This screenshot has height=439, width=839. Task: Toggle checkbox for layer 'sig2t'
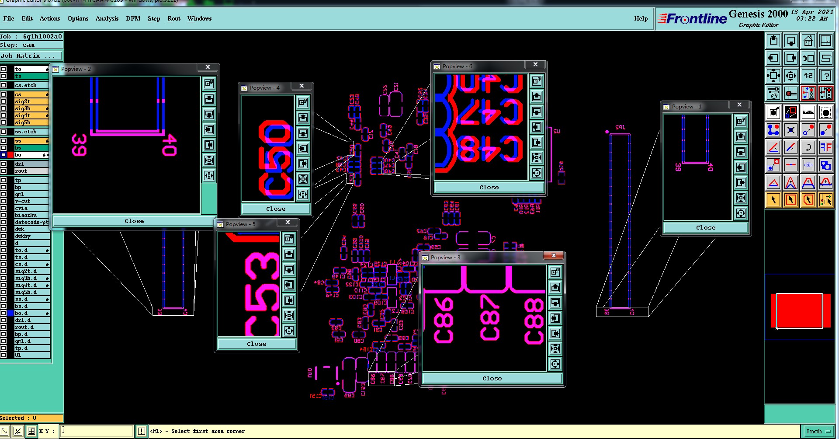(3, 101)
